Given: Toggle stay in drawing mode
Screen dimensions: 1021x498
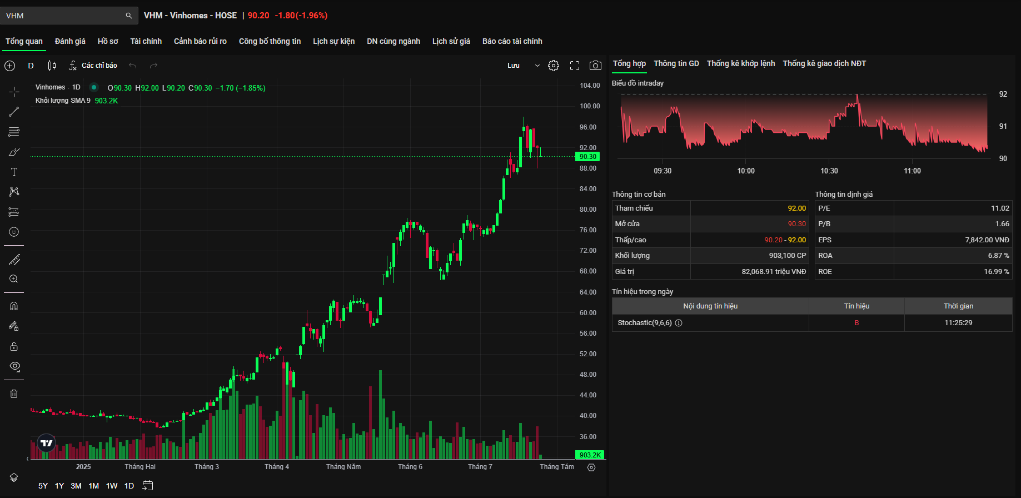Looking at the screenshot, I should click(14, 326).
